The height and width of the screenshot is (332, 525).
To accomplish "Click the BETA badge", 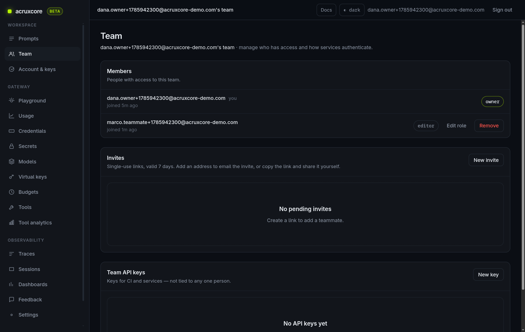I will [x=55, y=11].
